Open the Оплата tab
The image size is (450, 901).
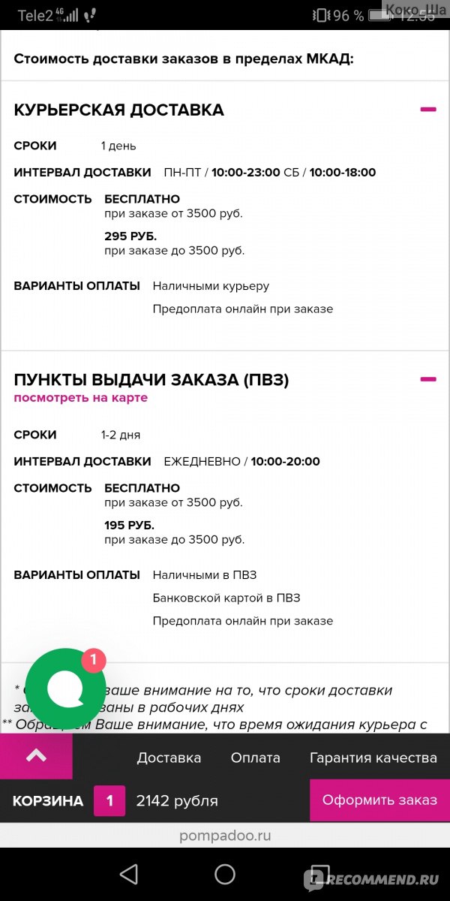[256, 758]
